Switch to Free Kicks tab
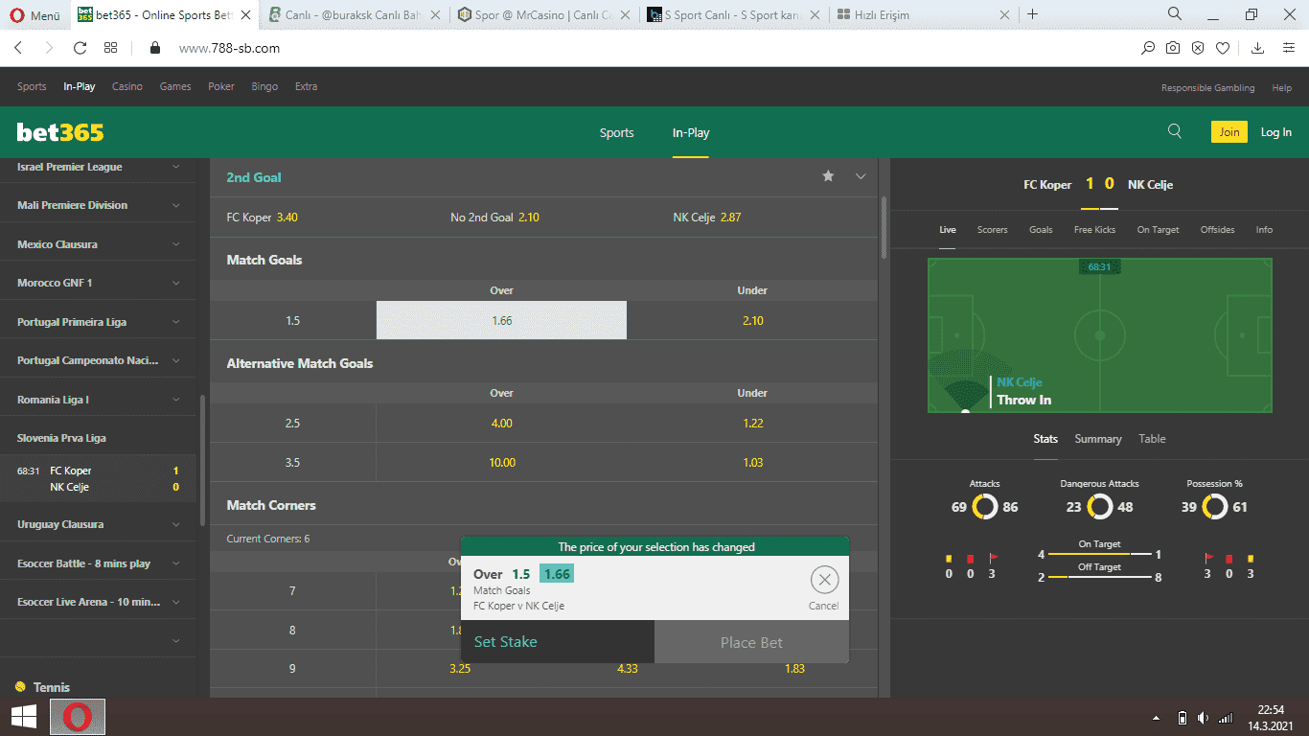 click(1094, 230)
